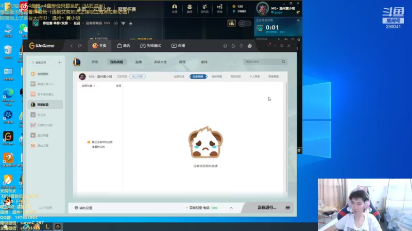Click the WeGame desktop shortcut
Image resolution: width=412 pixels, height=231 pixels.
click(x=8, y=138)
